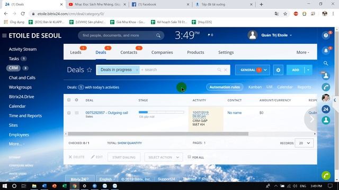The width and height of the screenshot is (339, 190).
Task: Click the right sidebar search magnifier
Action: pyautogui.click(x=326, y=63)
